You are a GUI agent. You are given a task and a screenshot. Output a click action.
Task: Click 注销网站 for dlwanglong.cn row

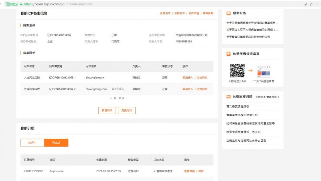click(x=202, y=77)
